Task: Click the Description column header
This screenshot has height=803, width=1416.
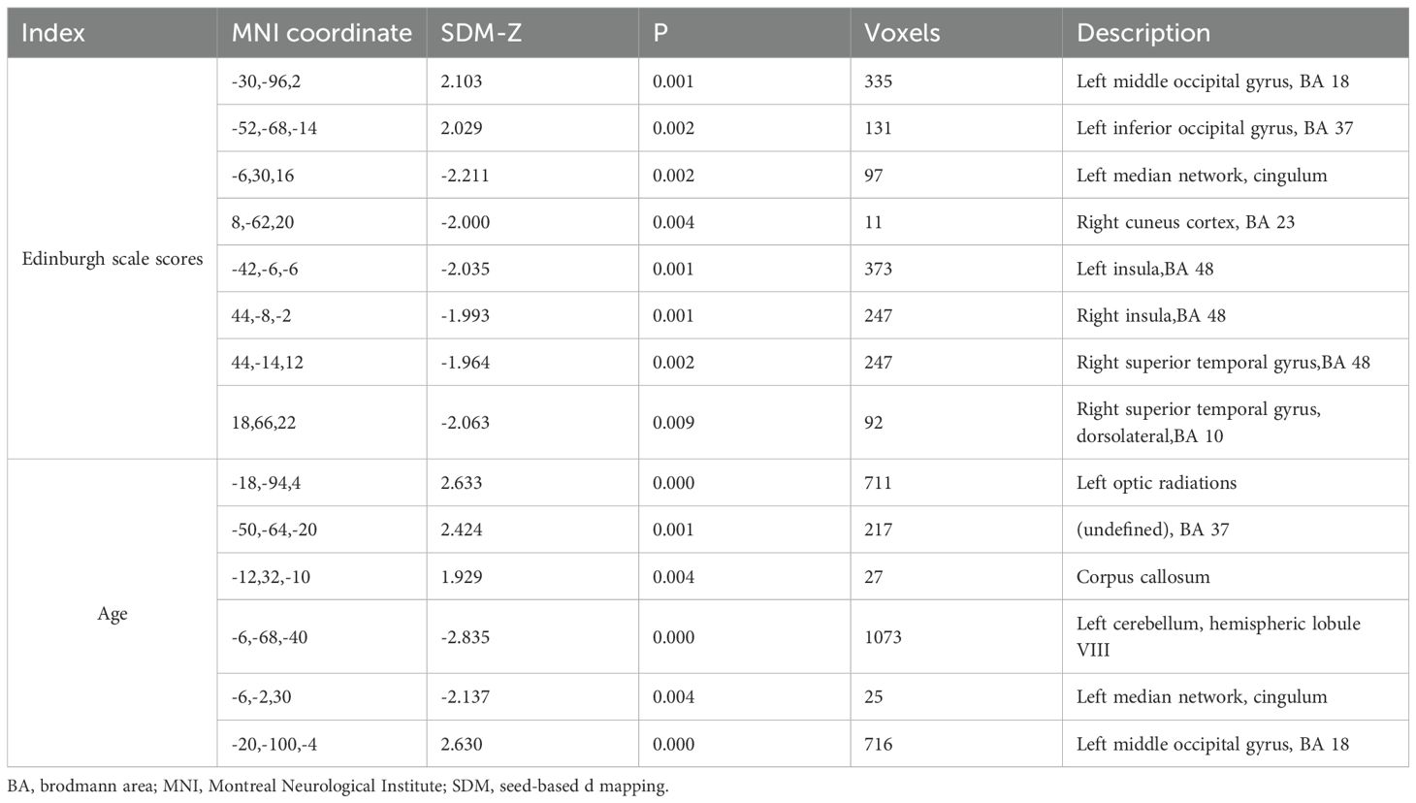Action: (1142, 33)
